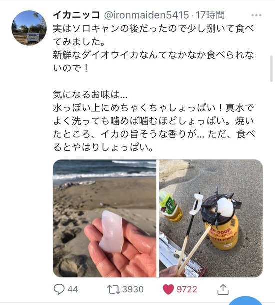Open the three-dot more options menu
Image resolution: width=275 pixels, height=305 pixels.
(256, 15)
